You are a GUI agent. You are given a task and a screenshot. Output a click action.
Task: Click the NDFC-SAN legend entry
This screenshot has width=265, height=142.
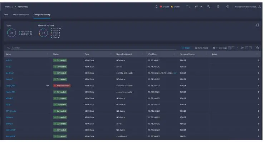click(25, 32)
